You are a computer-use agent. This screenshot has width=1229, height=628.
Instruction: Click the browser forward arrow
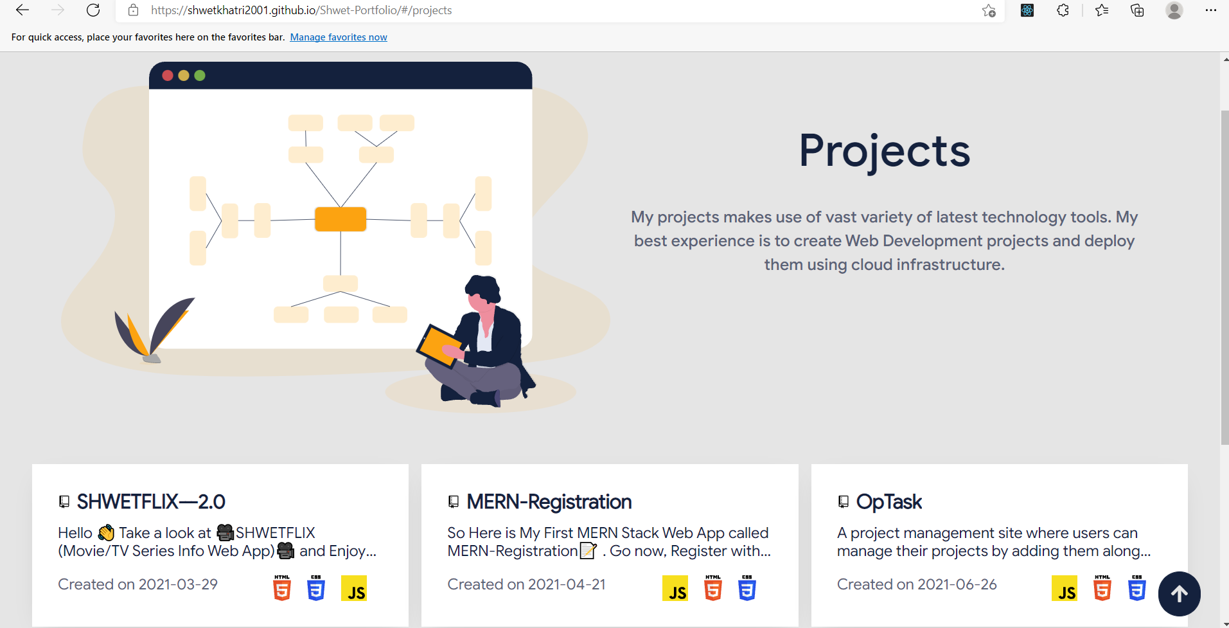click(x=58, y=10)
